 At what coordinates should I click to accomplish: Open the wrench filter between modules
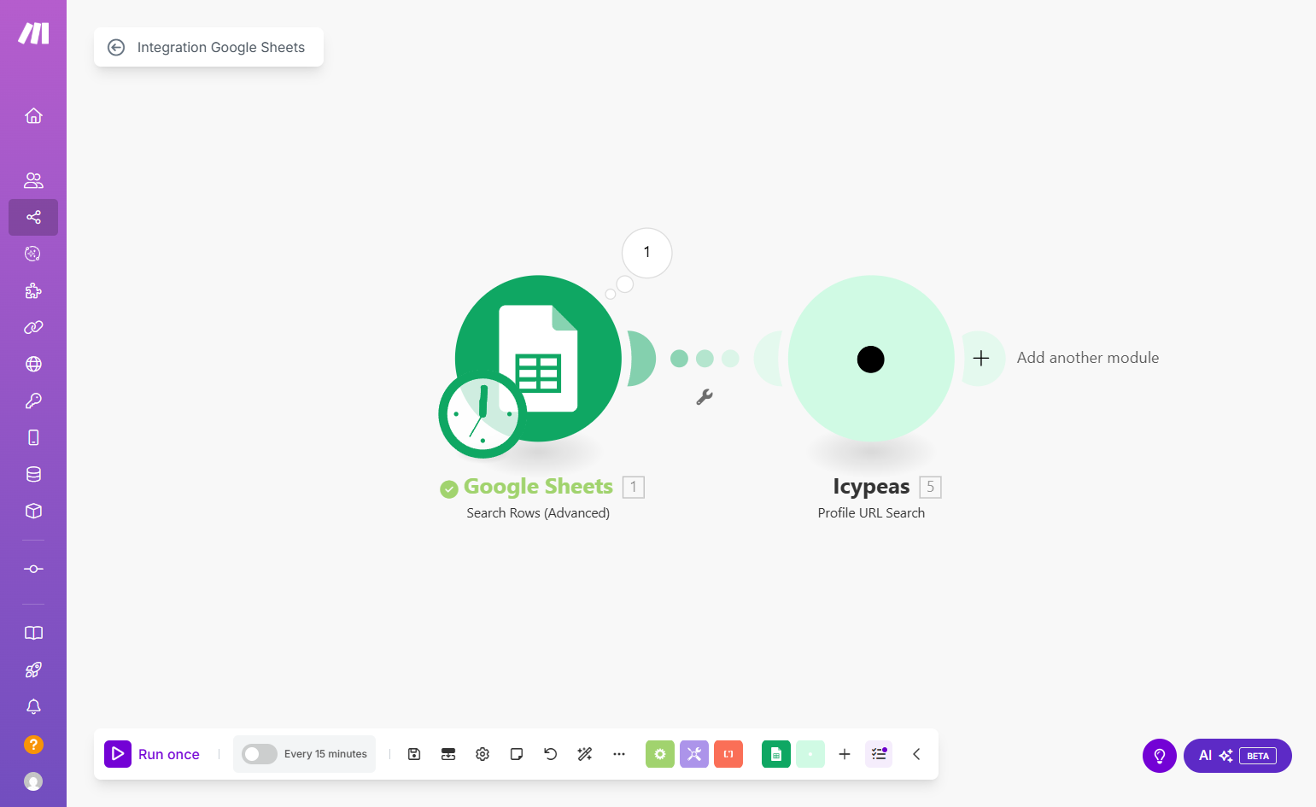[x=705, y=397]
